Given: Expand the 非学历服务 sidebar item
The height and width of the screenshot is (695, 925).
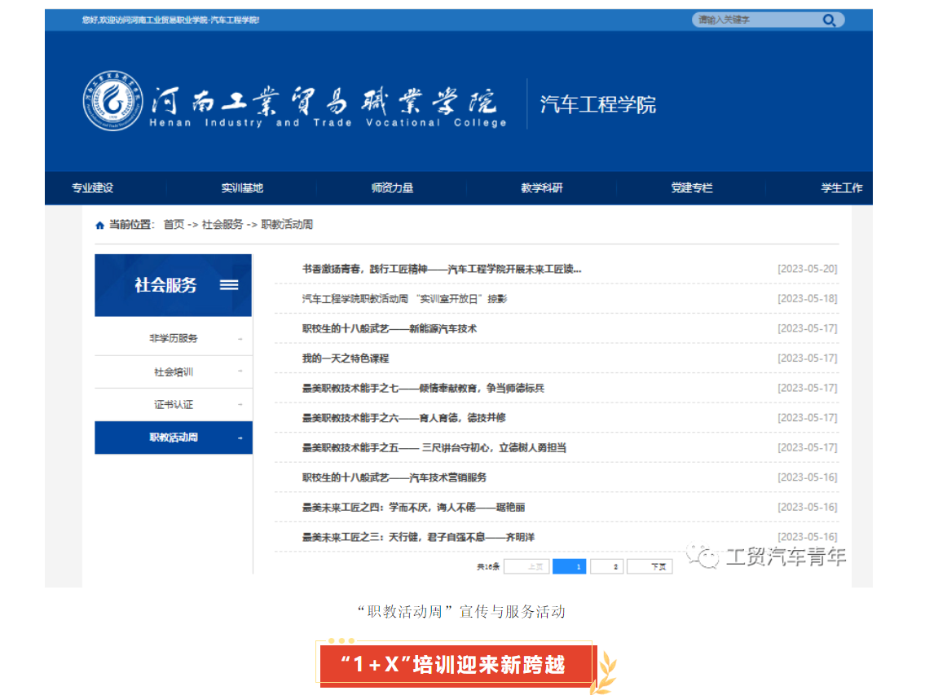Looking at the screenshot, I should click(x=174, y=339).
